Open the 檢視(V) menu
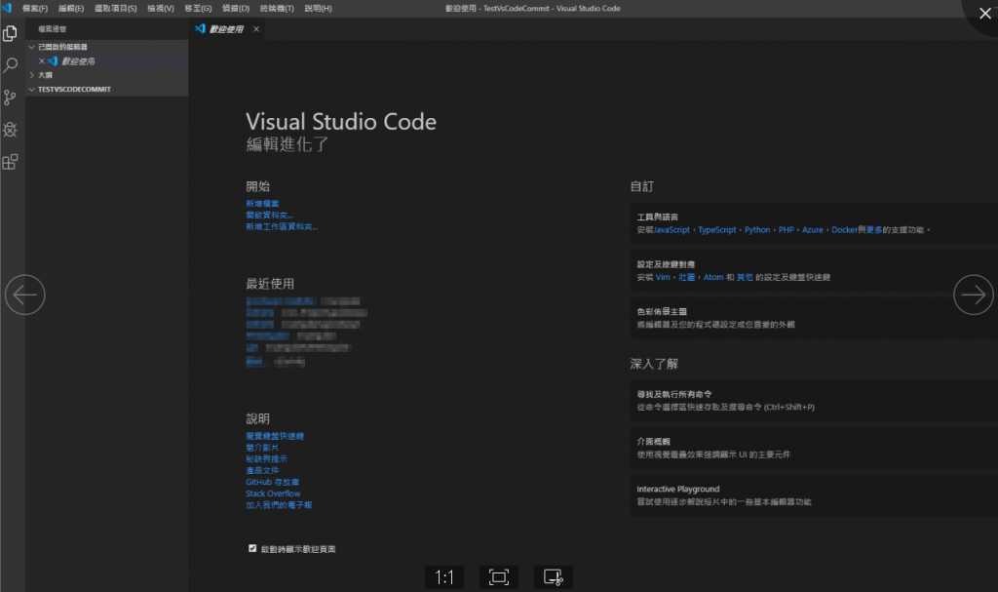 [161, 8]
